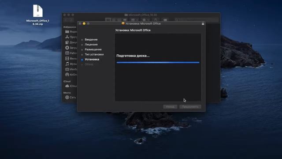Open Музыка (Music) in Finder sidebar
The image size is (282, 159).
point(71,64)
